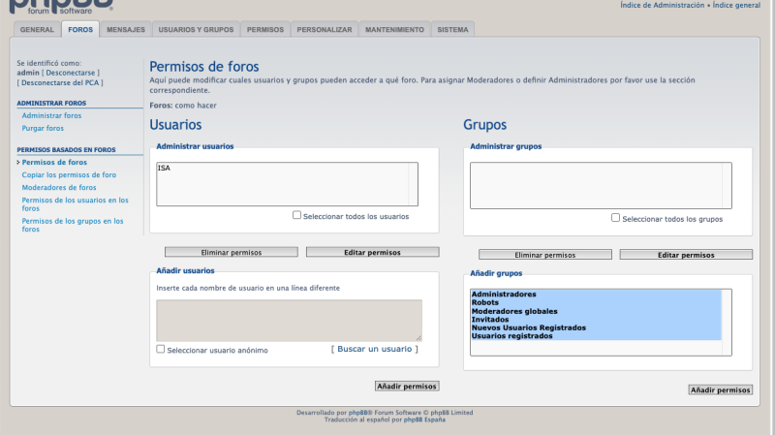The width and height of the screenshot is (775, 435).
Task: Click scrollbar of Añadir grupos list
Action: point(727,323)
